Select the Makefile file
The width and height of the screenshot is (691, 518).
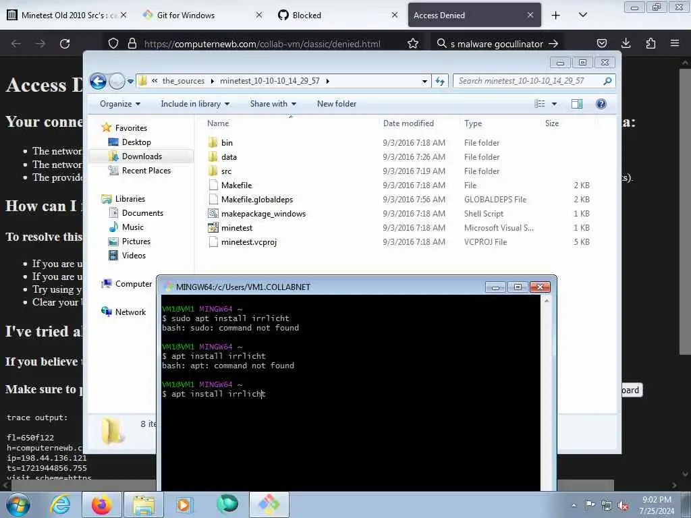237,185
